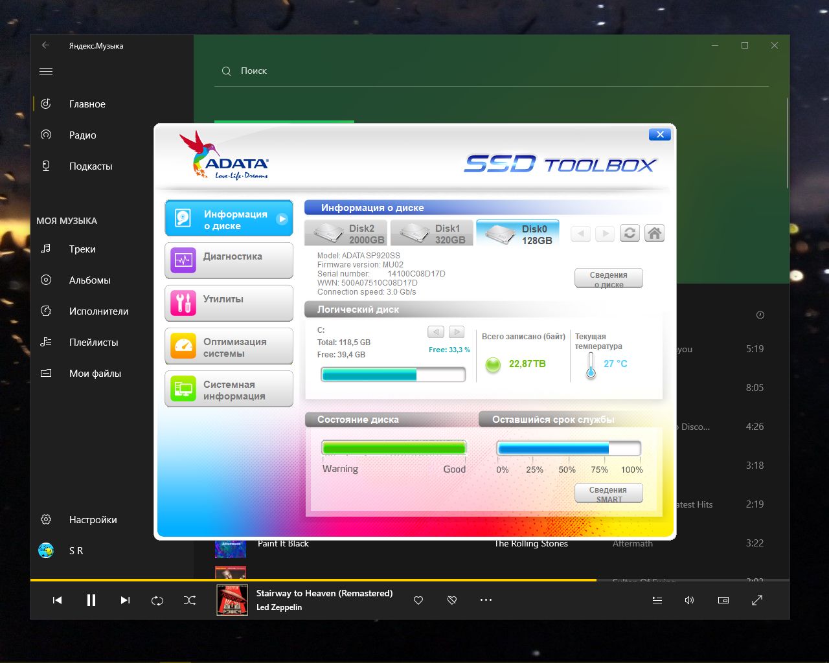Image resolution: width=829 pixels, height=663 pixels.
Task: Open more options for the current track
Action: click(486, 600)
